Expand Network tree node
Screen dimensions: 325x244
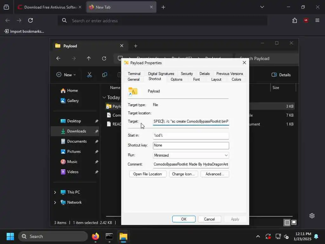(55, 202)
